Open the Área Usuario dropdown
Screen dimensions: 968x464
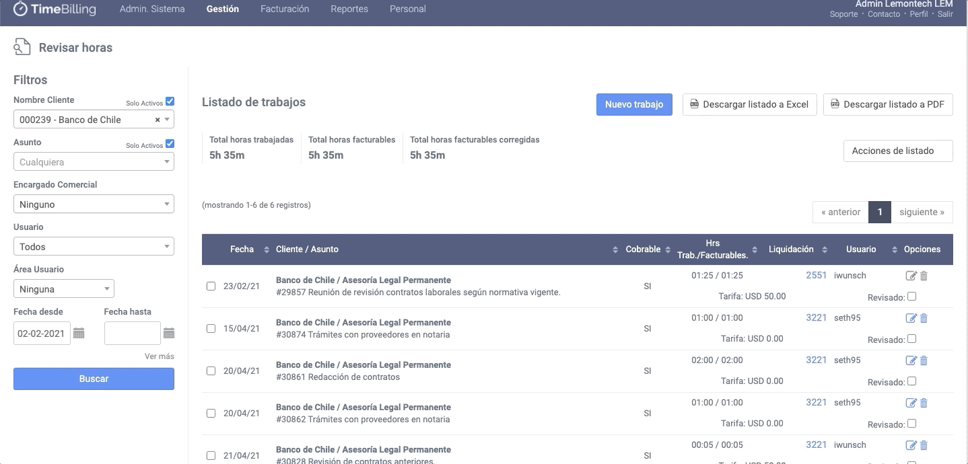tap(64, 289)
